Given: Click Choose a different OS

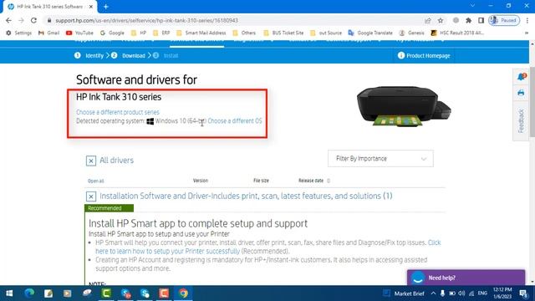Looking at the screenshot, I should pos(235,120).
